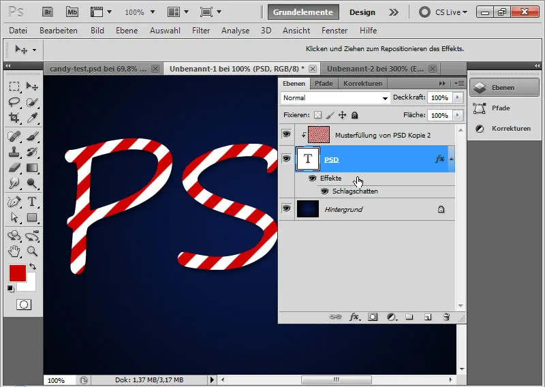Open the Fenster menu
Viewport: 545px width, 387px height.
click(x=334, y=31)
